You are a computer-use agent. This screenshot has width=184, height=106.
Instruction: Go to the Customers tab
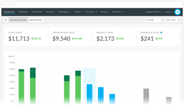tap(37, 12)
